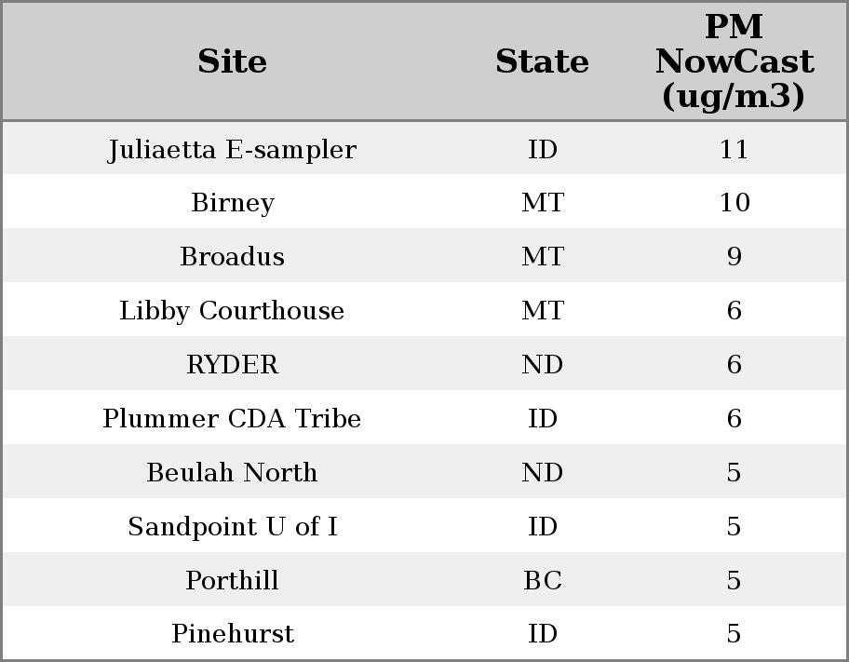Viewport: 849px width, 662px height.
Task: Open the Libby Courthouse site entry
Action: 232,311
